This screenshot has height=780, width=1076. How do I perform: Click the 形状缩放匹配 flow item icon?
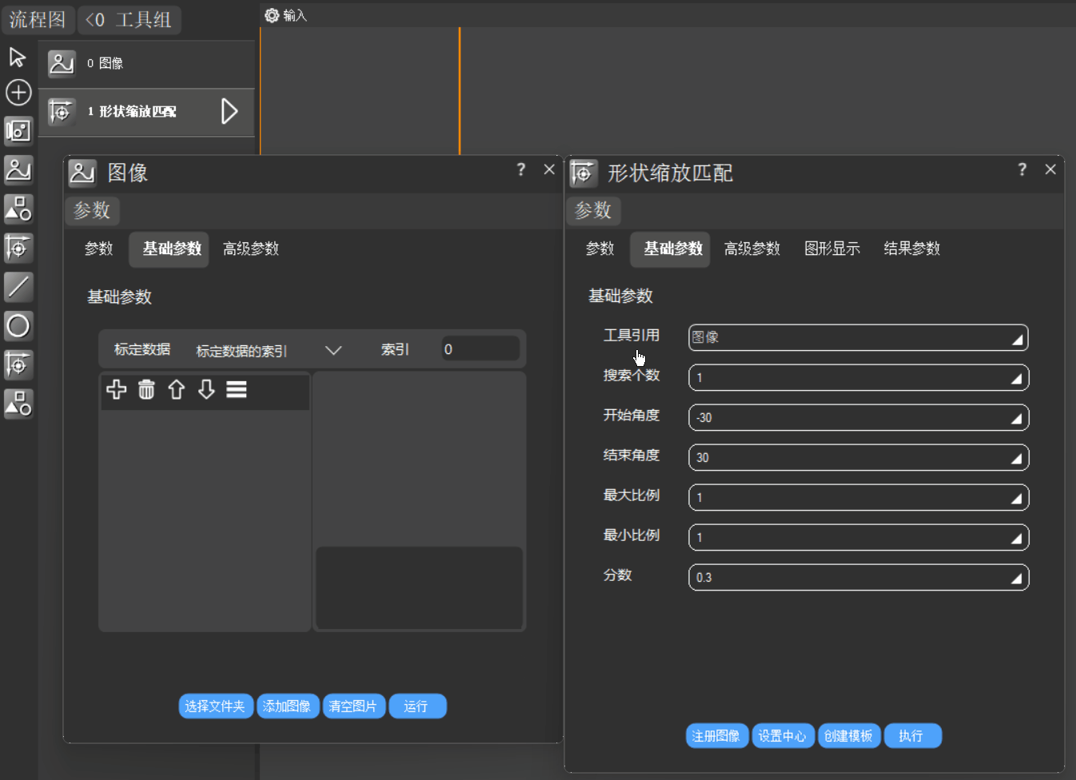point(62,112)
